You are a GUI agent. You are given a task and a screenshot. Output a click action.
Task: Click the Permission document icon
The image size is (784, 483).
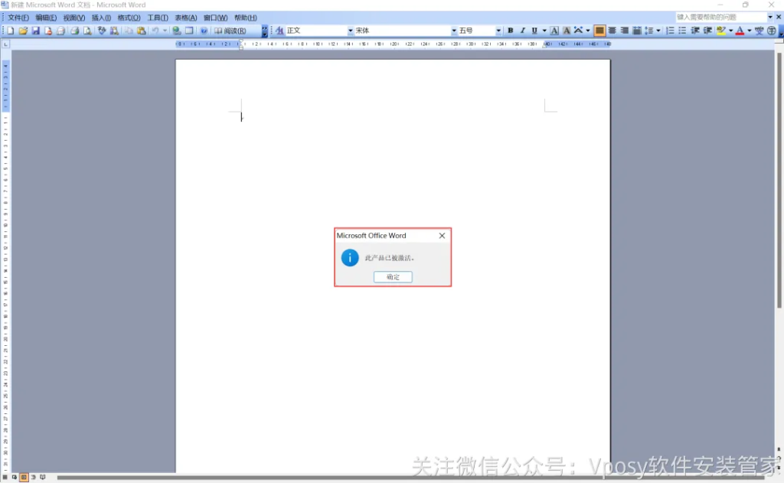point(48,31)
